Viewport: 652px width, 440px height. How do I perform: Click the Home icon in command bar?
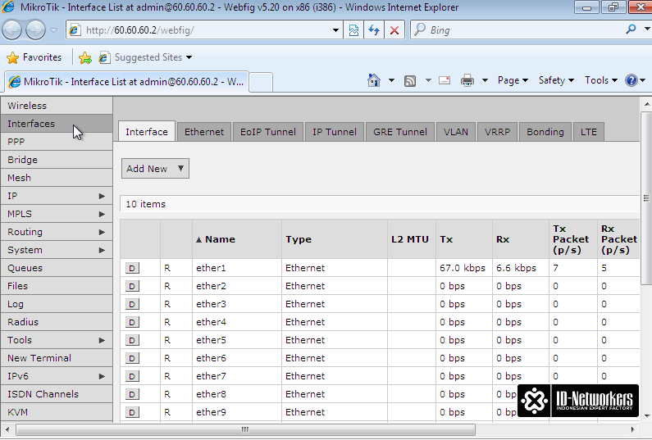(x=374, y=80)
